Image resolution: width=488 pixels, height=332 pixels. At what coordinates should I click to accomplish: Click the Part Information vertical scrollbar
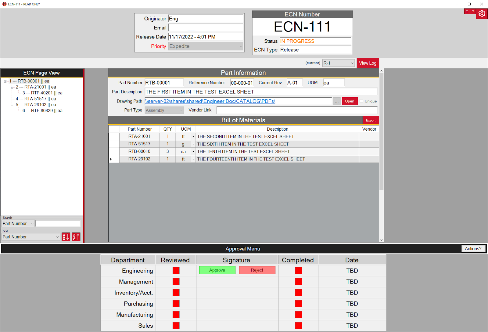381,153
